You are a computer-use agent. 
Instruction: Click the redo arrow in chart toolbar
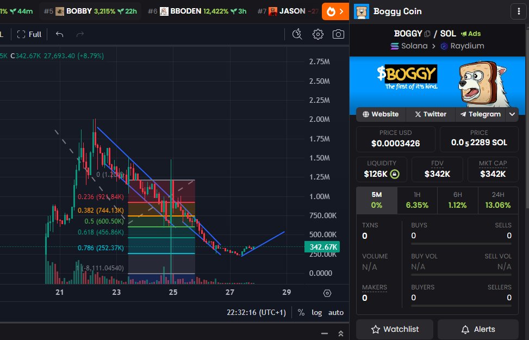pos(80,34)
